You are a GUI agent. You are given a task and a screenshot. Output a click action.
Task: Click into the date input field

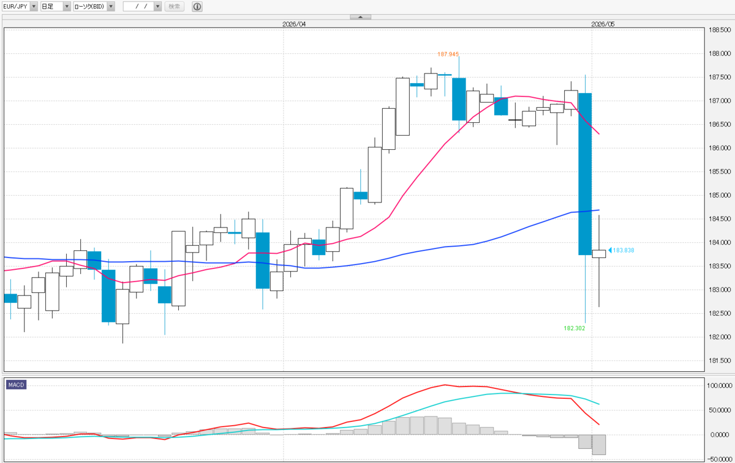coord(138,6)
